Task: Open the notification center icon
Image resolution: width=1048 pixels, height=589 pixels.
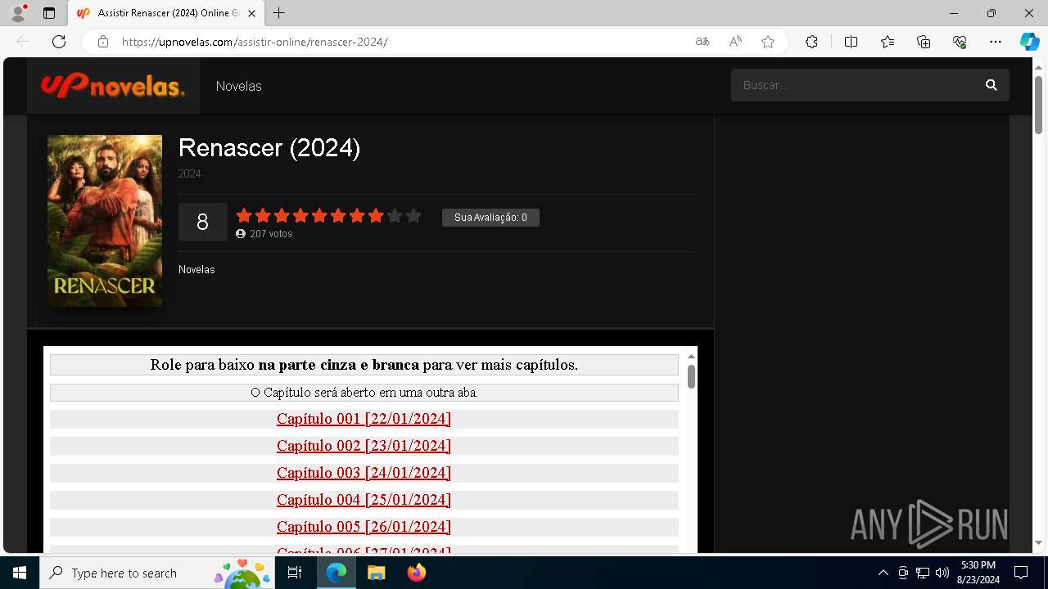Action: click(1021, 573)
